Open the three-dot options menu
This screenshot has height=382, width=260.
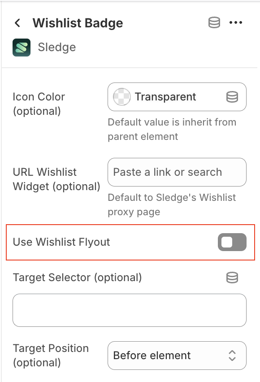click(x=236, y=22)
